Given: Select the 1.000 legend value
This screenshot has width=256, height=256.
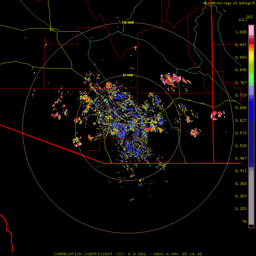Looking at the screenshot, I should tap(241, 32).
